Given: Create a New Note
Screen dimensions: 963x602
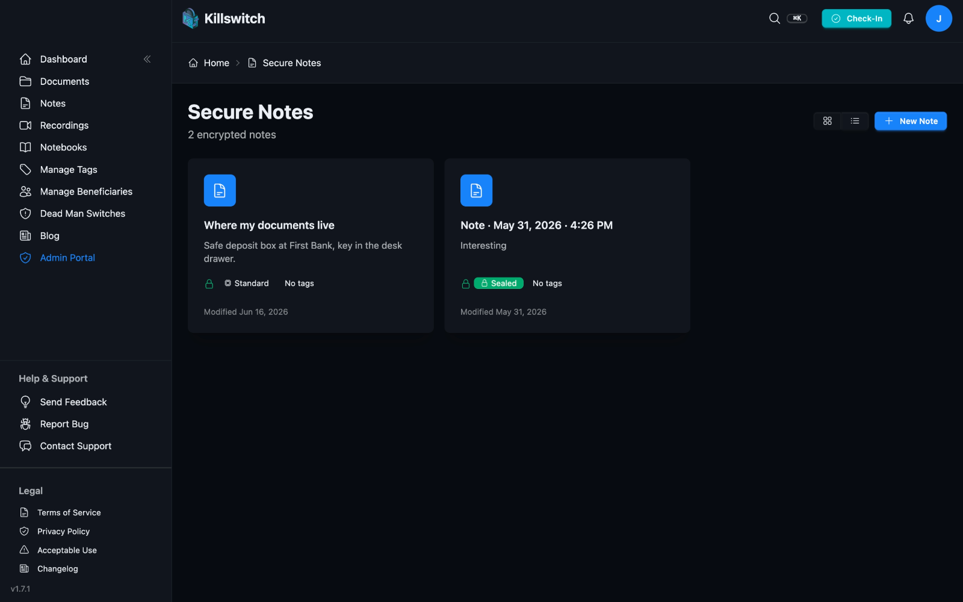Looking at the screenshot, I should pyautogui.click(x=910, y=121).
